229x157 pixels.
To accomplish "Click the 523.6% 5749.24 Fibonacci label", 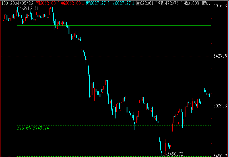I will tap(33, 128).
